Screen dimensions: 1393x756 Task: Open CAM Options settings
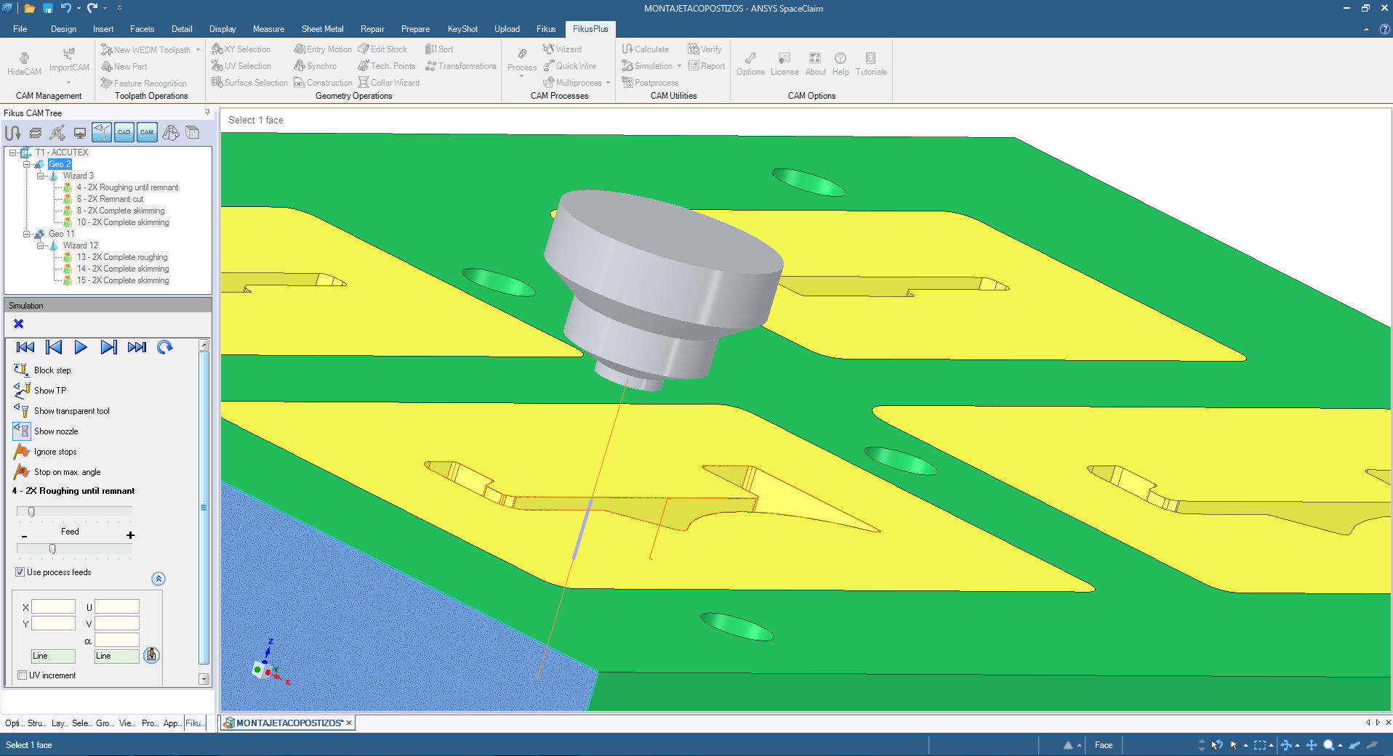[x=750, y=64]
